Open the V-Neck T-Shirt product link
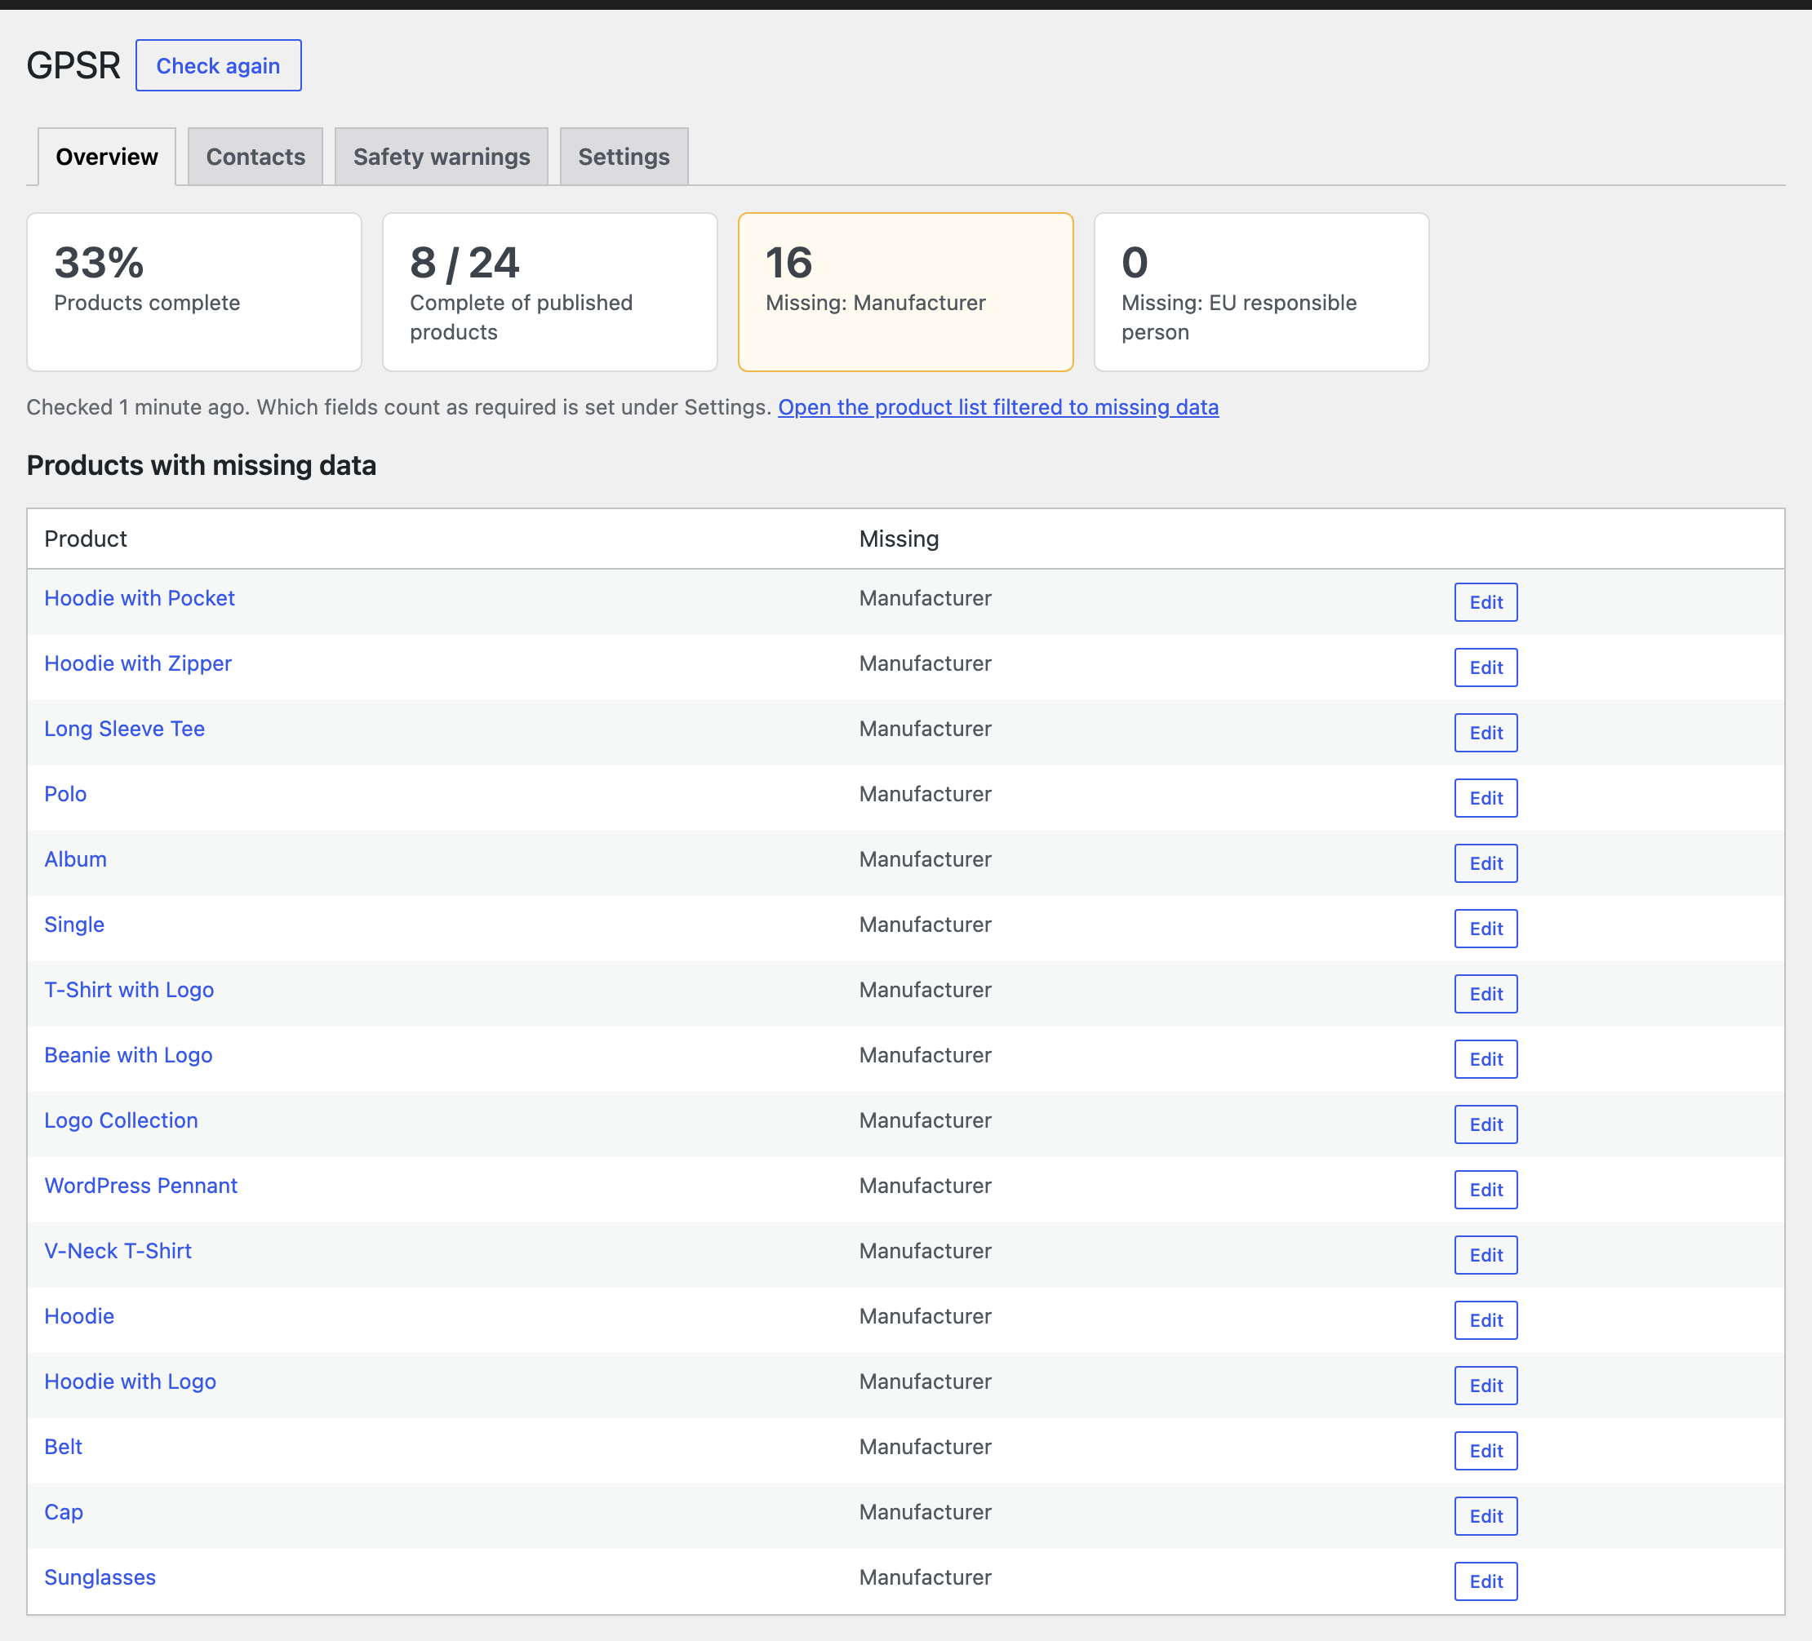1812x1641 pixels. coord(118,1251)
